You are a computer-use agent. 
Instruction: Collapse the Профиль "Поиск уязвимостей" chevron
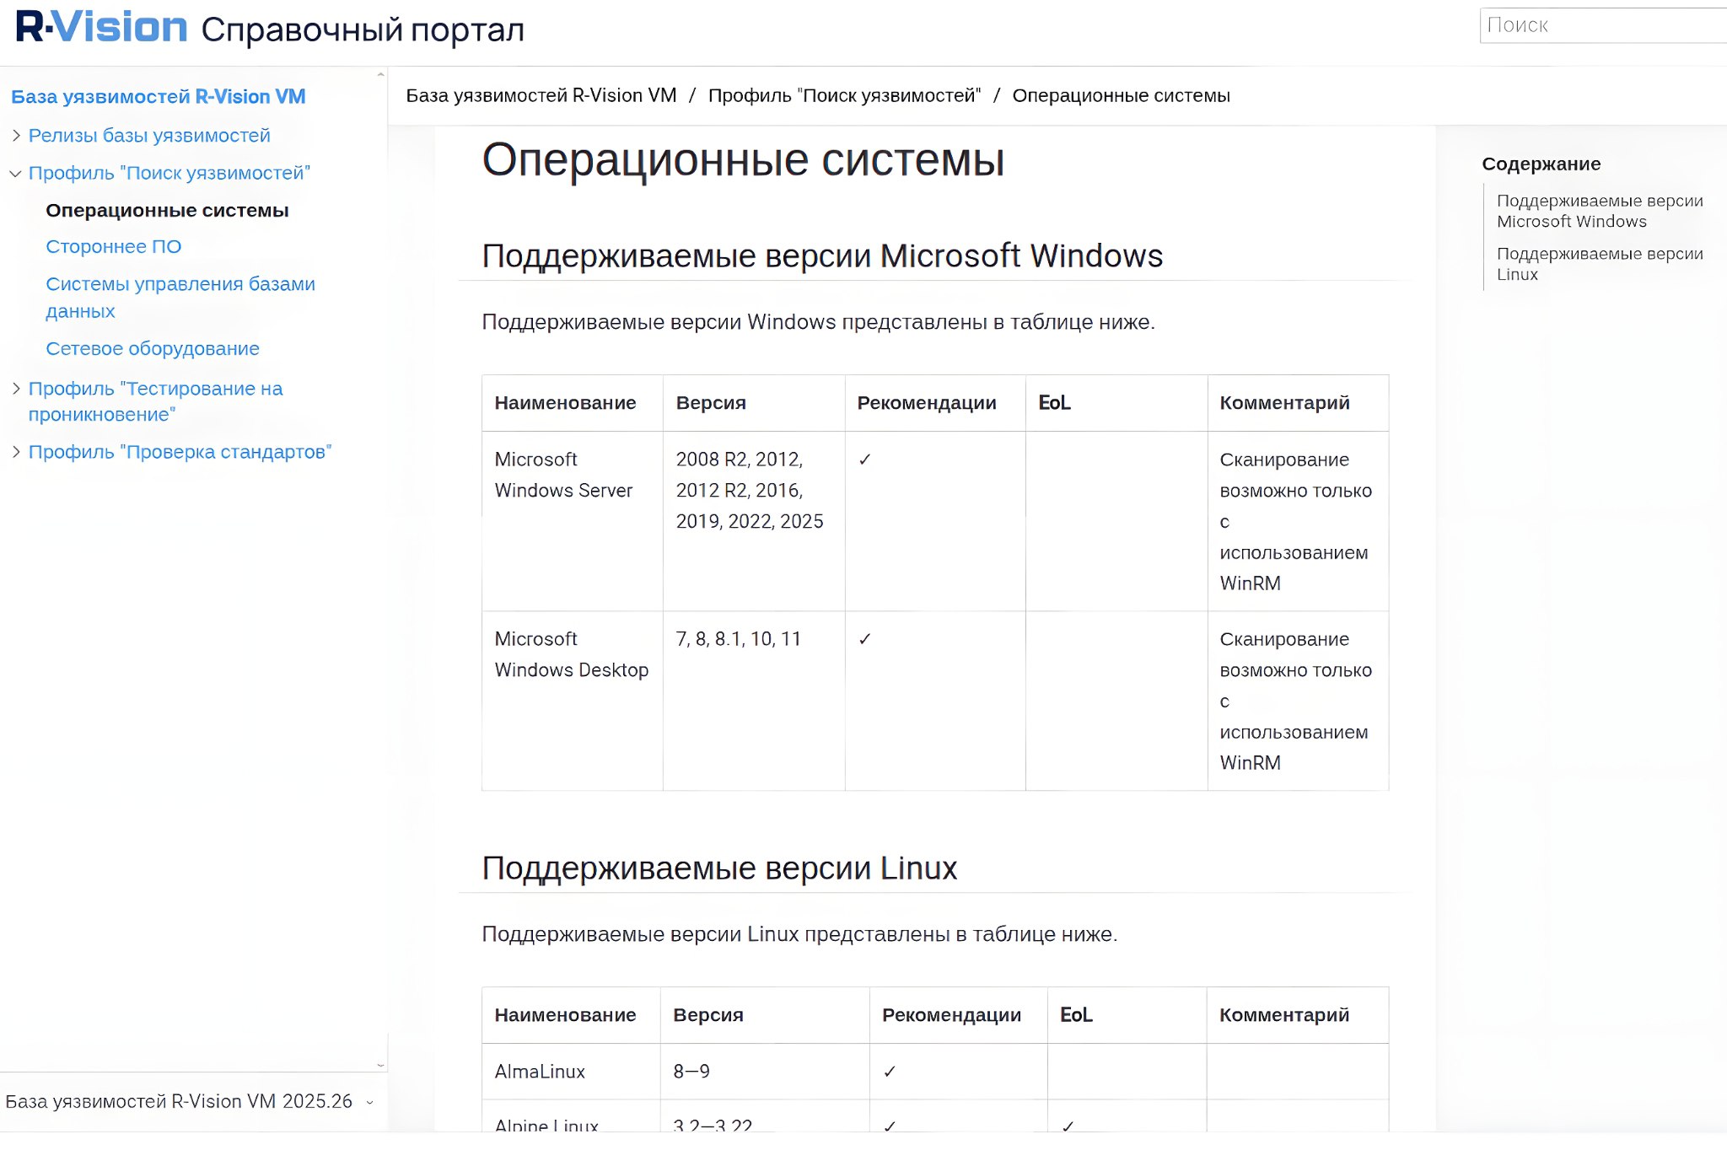pos(16,174)
